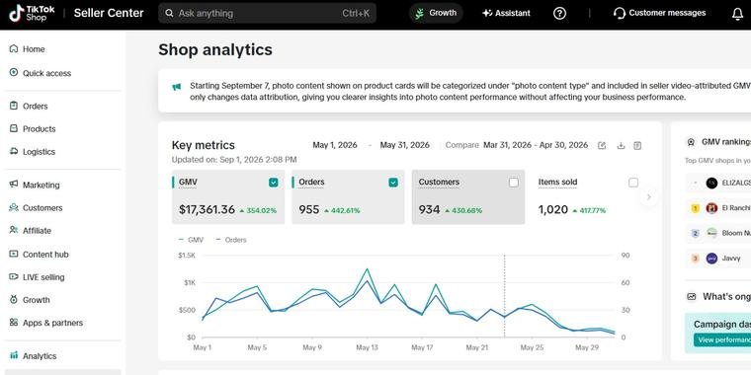Screen dimensions: 751x375
Task: Click the Home icon in sidebar
Action: (14, 48)
